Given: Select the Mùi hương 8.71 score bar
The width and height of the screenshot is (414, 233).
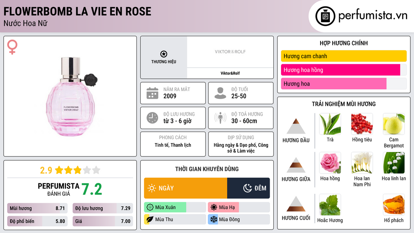Looking at the screenshot, I should coord(37,208).
